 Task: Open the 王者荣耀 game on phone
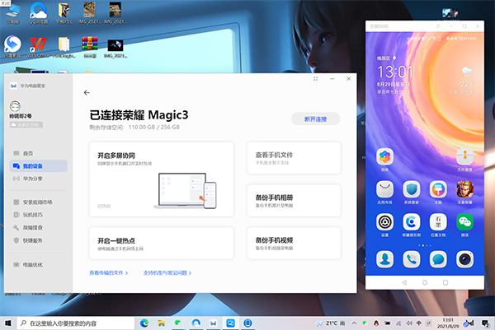coord(465,188)
